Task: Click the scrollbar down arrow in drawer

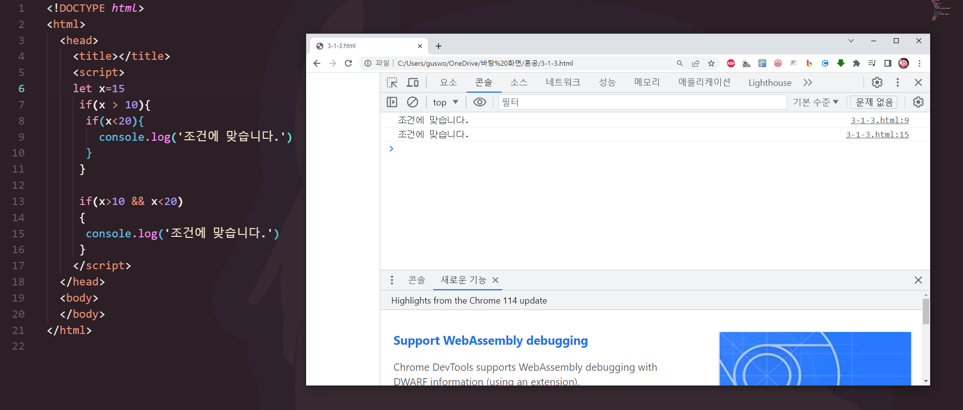Action: tap(926, 381)
